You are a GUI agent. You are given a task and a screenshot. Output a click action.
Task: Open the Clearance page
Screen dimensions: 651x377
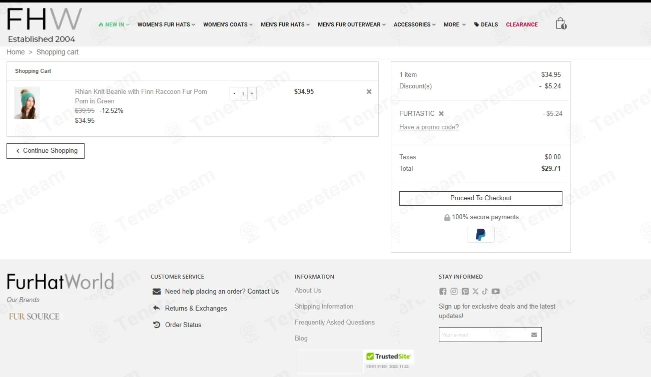click(x=522, y=24)
